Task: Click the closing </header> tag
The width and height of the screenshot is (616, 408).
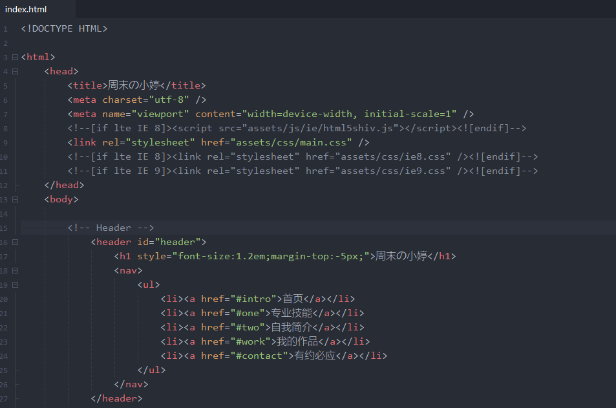Action: point(116,398)
